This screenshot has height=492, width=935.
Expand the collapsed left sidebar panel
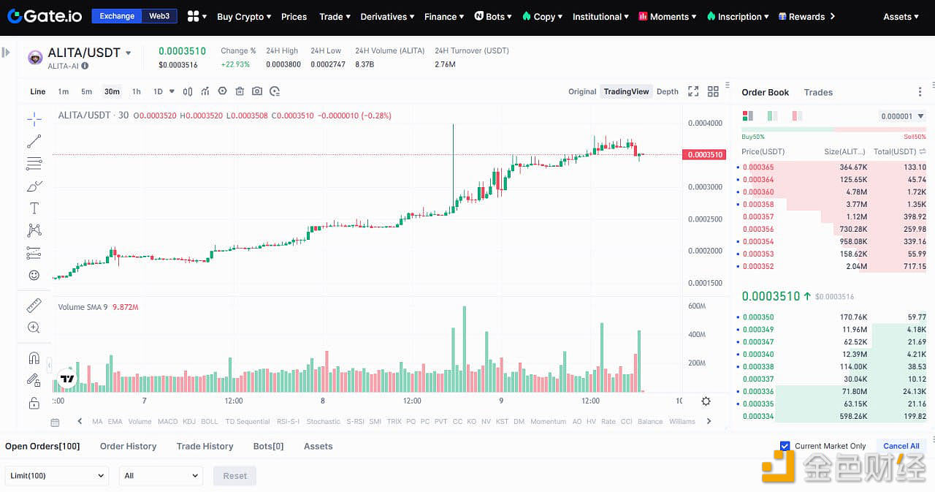6,53
